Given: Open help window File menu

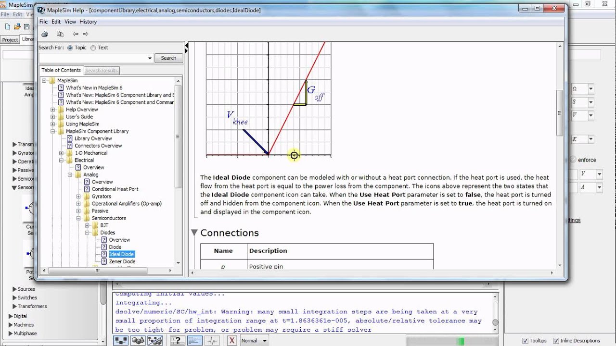Looking at the screenshot, I should pyautogui.click(x=43, y=22).
